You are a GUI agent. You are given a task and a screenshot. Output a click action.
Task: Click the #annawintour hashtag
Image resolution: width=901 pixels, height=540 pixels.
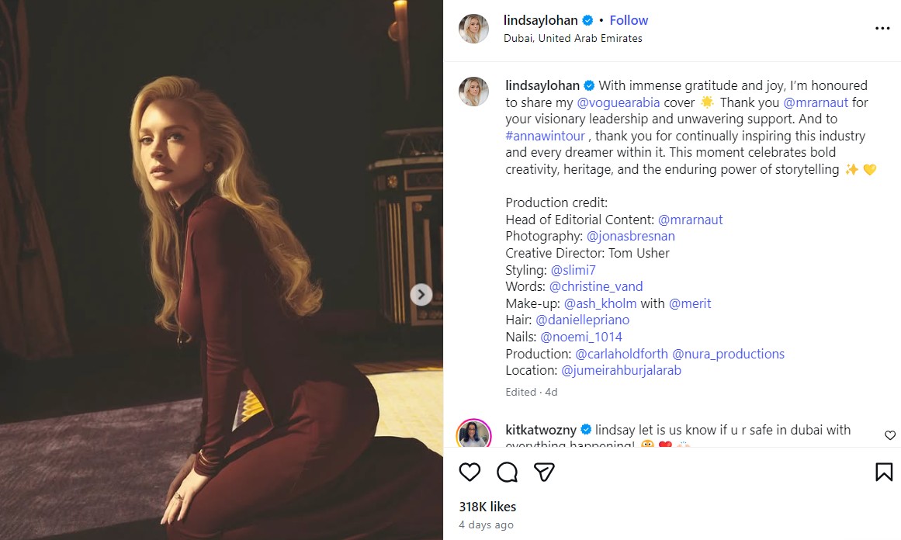click(x=542, y=136)
